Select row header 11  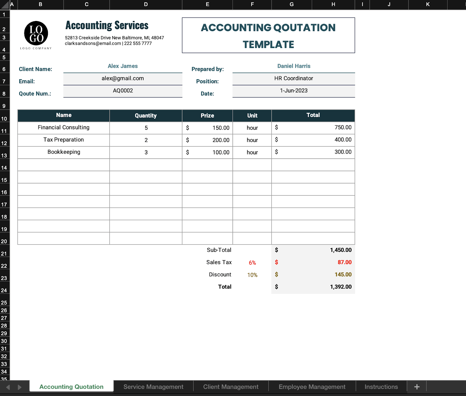point(4,131)
